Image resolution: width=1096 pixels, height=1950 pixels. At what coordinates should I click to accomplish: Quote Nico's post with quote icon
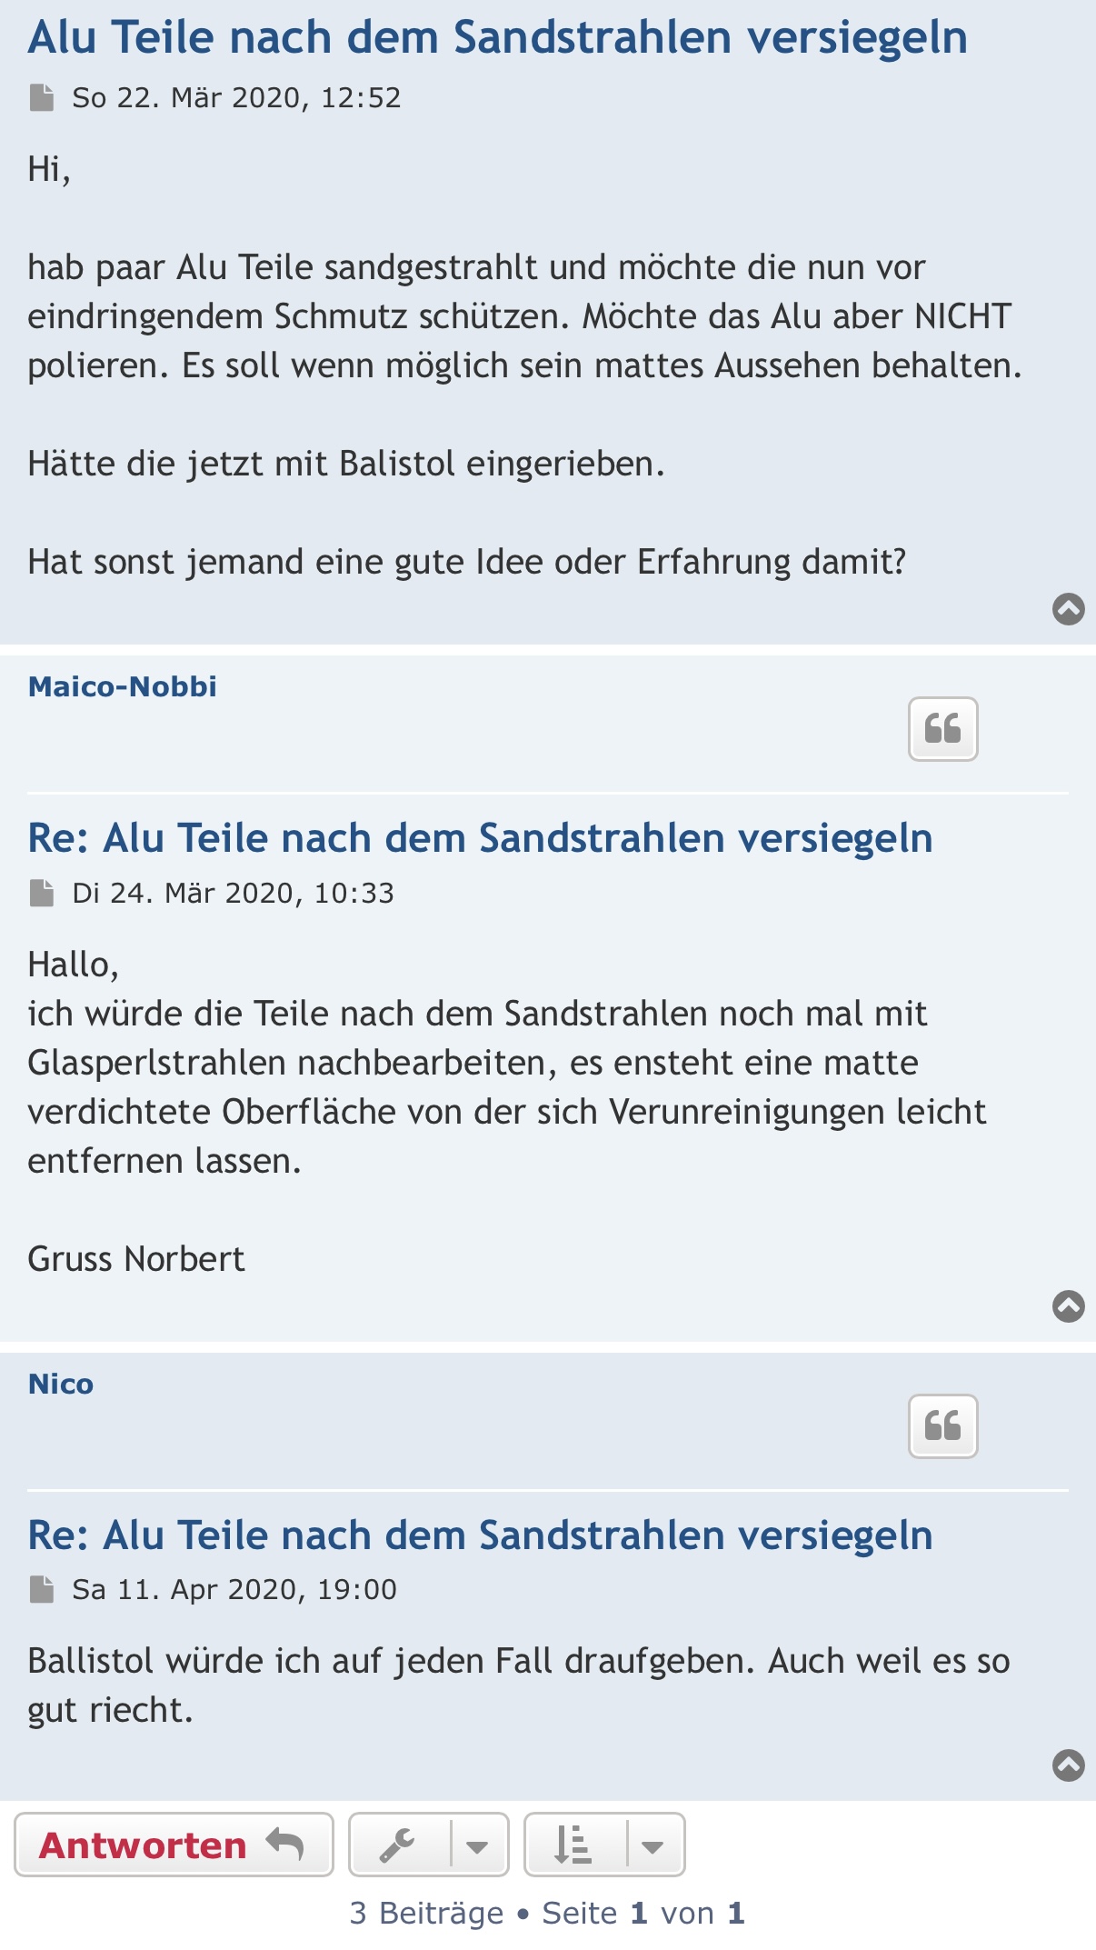point(942,1425)
